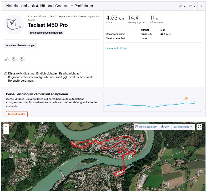Open the Satellitenkarte map type dropdown
Viewport: 206px width, 192px height.
tap(183, 127)
